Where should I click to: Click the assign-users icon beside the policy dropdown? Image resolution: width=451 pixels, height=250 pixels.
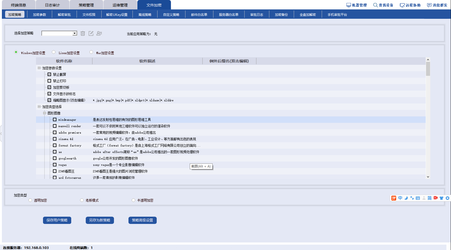click(99, 33)
